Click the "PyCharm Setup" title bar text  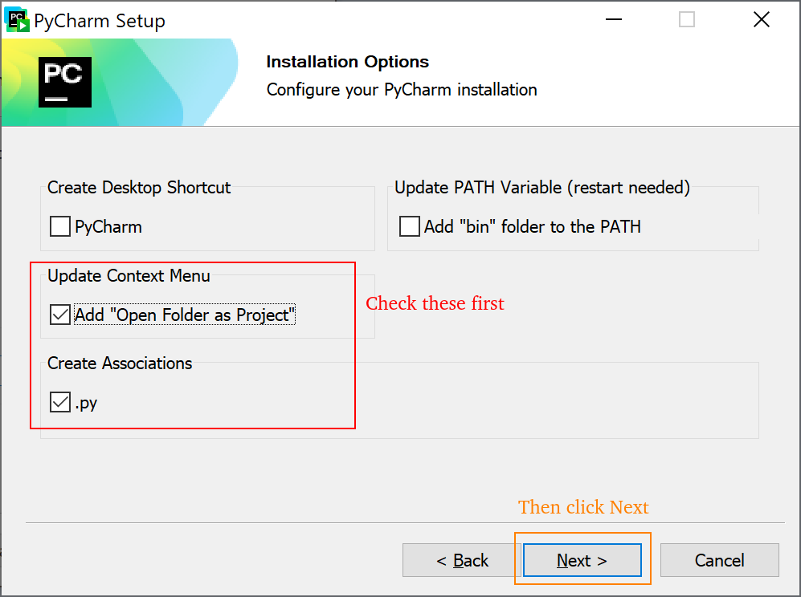tap(100, 21)
